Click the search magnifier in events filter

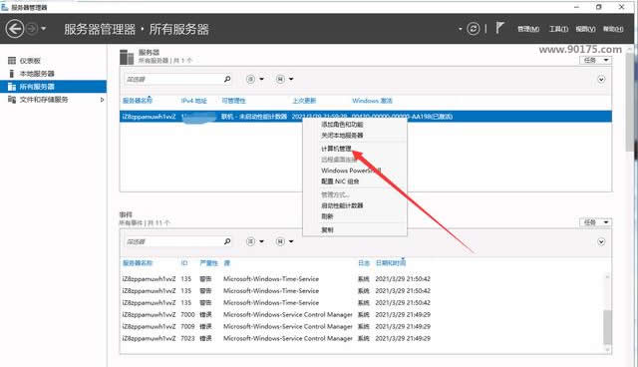227,241
